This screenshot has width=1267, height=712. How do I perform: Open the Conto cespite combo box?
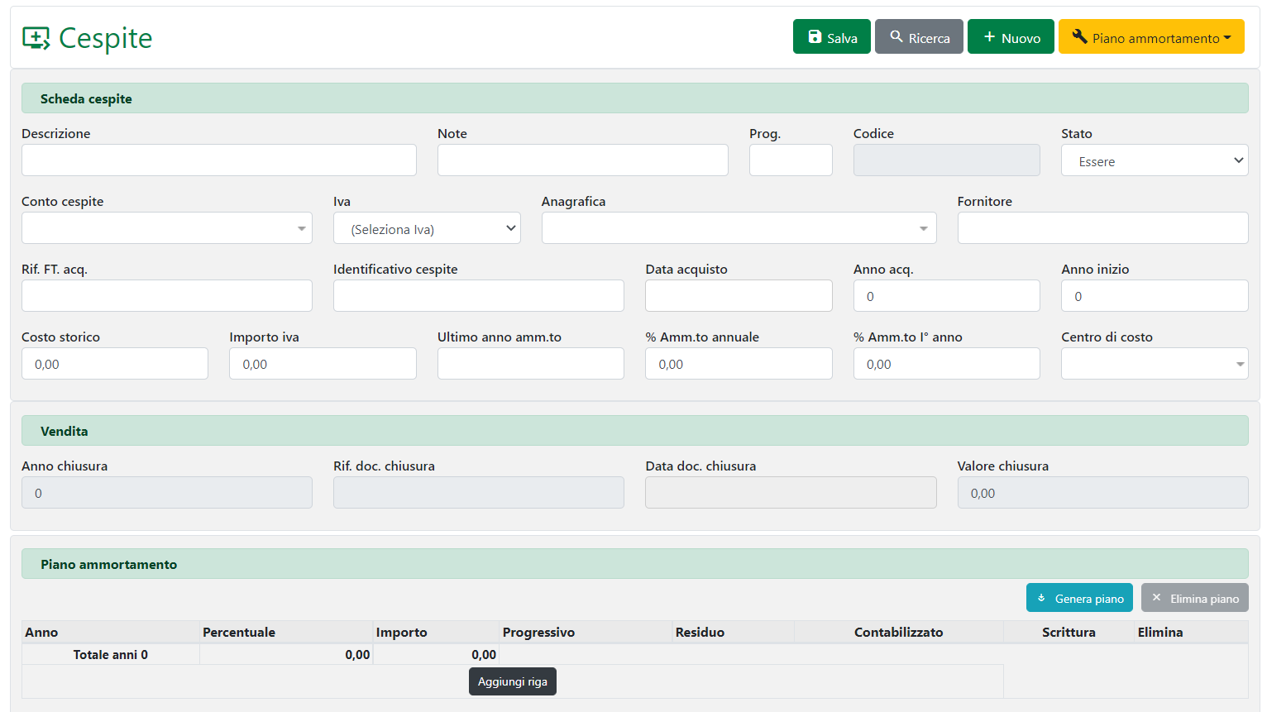click(x=166, y=228)
